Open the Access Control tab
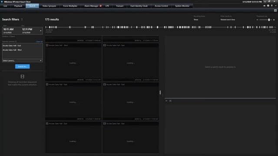The height and width of the screenshot is (156, 278). pyautogui.click(x=161, y=6)
